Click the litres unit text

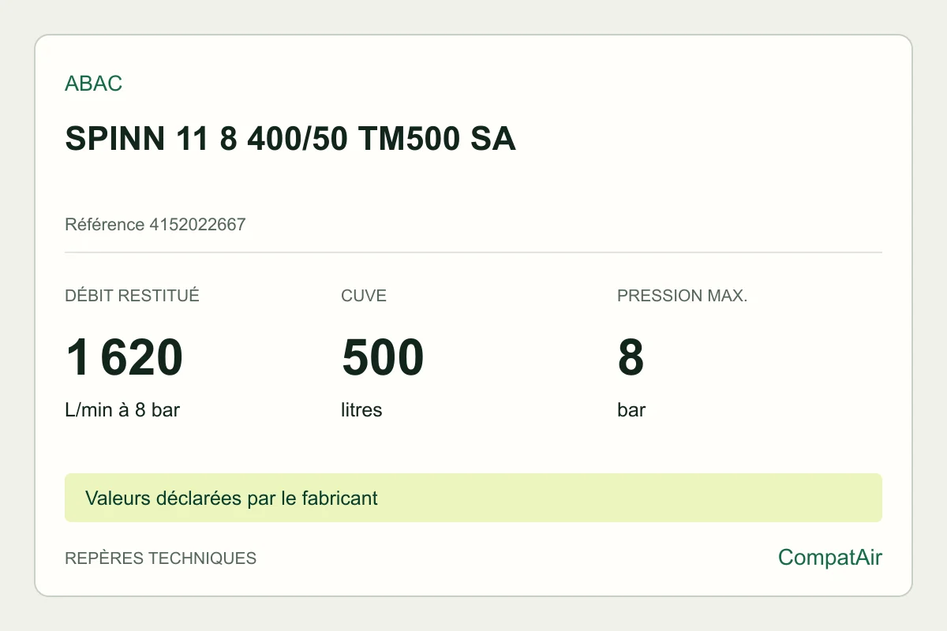pyautogui.click(x=361, y=410)
